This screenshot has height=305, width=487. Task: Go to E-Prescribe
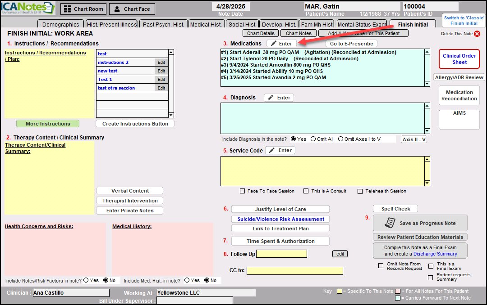(351, 44)
